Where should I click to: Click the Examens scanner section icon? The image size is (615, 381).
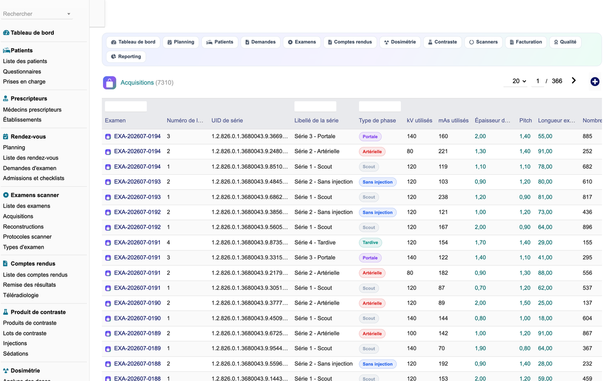[6, 195]
